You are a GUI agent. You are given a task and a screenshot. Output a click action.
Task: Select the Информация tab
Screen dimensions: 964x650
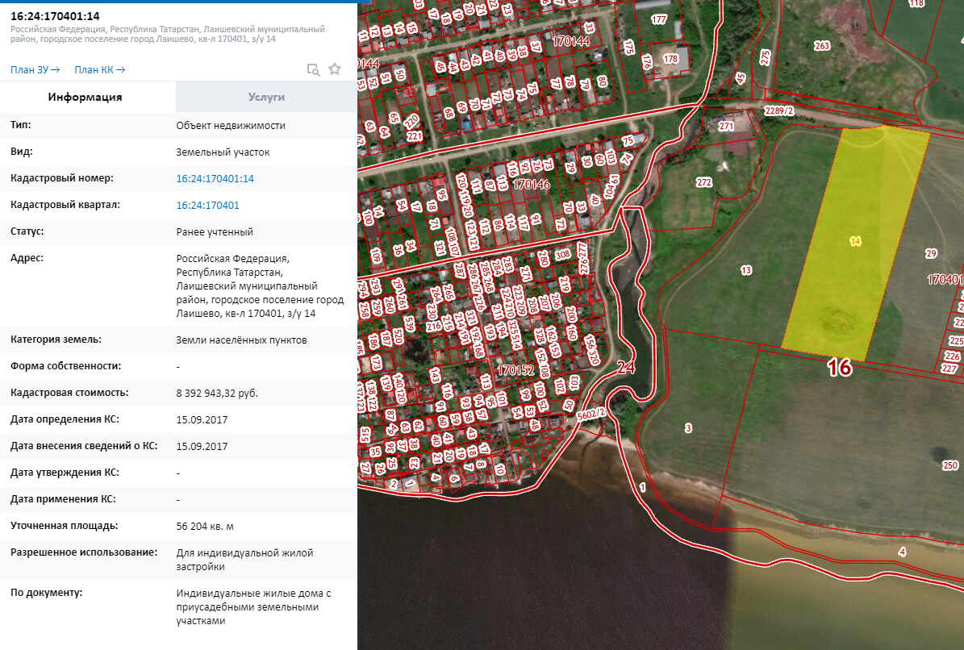tap(85, 98)
